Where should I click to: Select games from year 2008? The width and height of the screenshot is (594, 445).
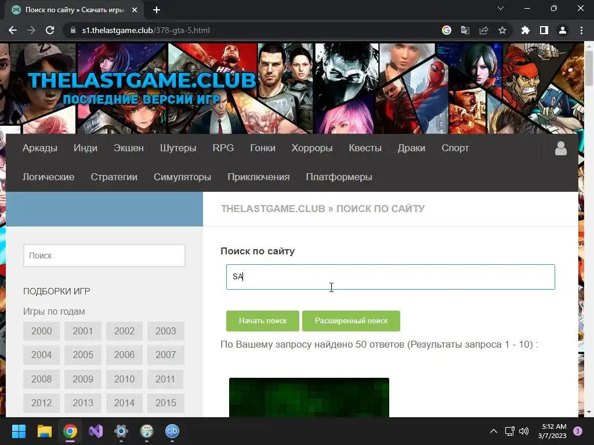tap(41, 379)
